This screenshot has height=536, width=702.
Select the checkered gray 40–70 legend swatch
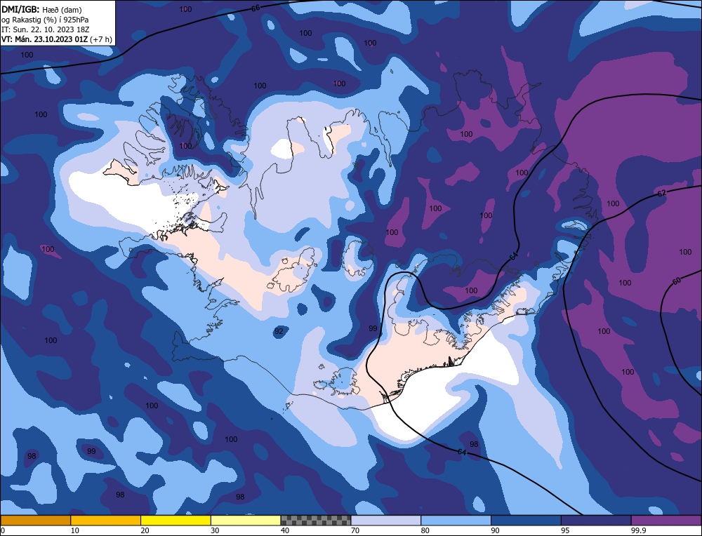(316, 521)
